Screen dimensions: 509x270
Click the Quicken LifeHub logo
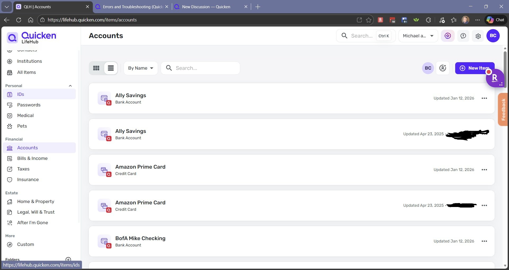32,38
